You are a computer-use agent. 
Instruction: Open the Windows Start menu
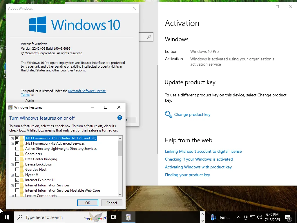pyautogui.click(x=7, y=217)
